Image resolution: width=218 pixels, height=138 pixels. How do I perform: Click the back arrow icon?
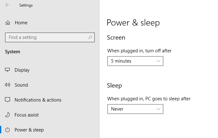tap(7, 5)
